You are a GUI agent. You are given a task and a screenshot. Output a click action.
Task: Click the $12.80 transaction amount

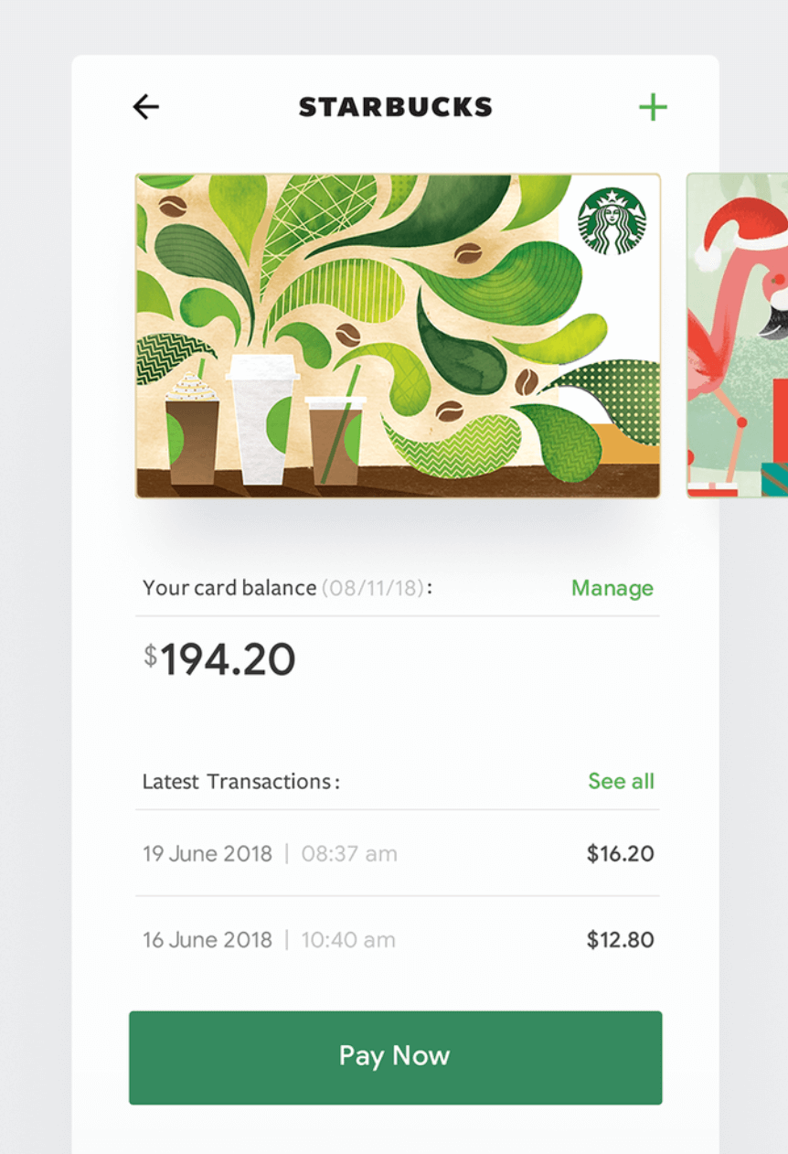(620, 940)
